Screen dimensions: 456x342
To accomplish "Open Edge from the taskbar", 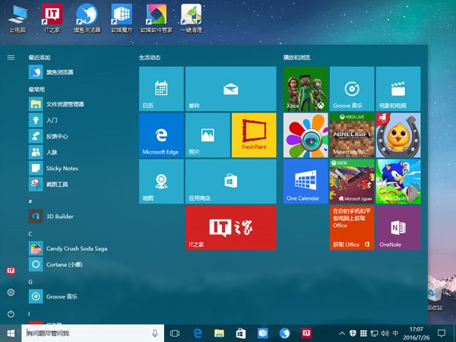I will point(198,334).
